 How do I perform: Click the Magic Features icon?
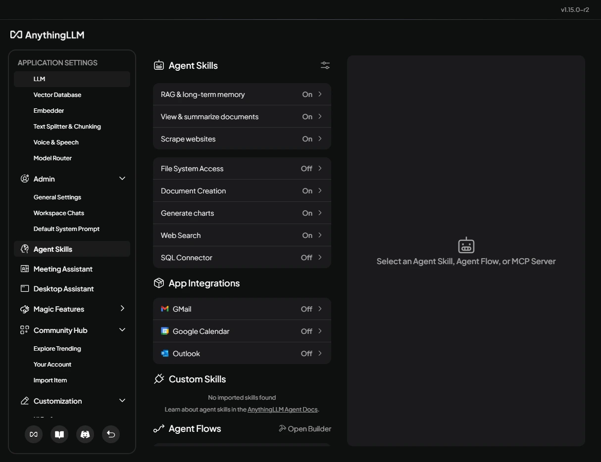[x=25, y=309]
